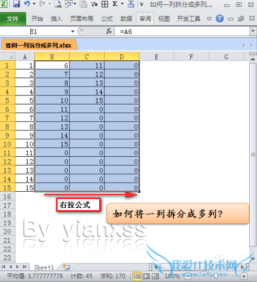
Task: Restore the workbook window inside ribbon
Action: 241,19
